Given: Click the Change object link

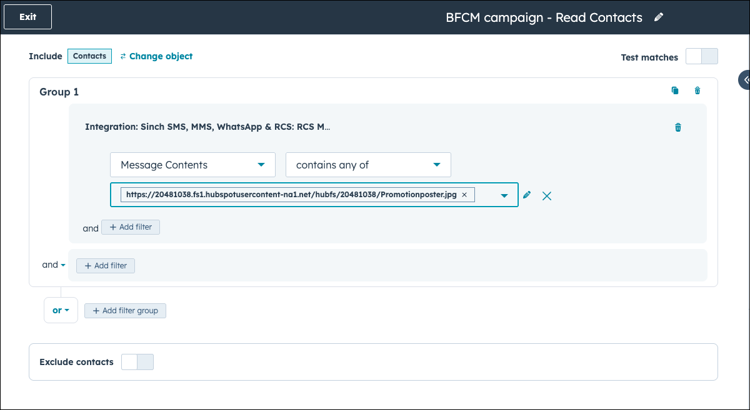Looking at the screenshot, I should click(x=156, y=56).
